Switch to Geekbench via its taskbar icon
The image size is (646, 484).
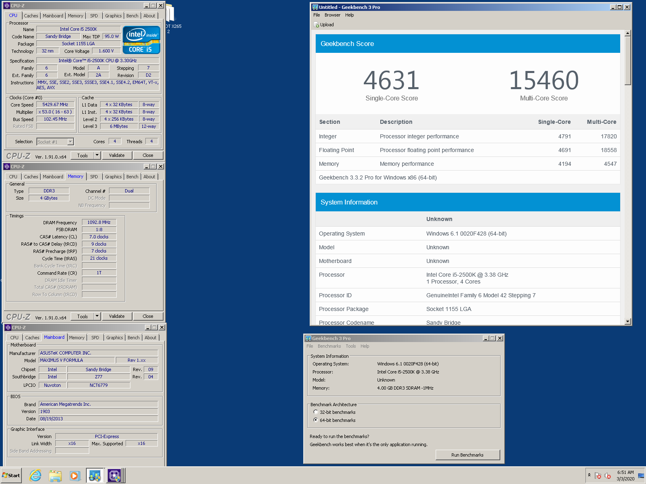tap(95, 476)
